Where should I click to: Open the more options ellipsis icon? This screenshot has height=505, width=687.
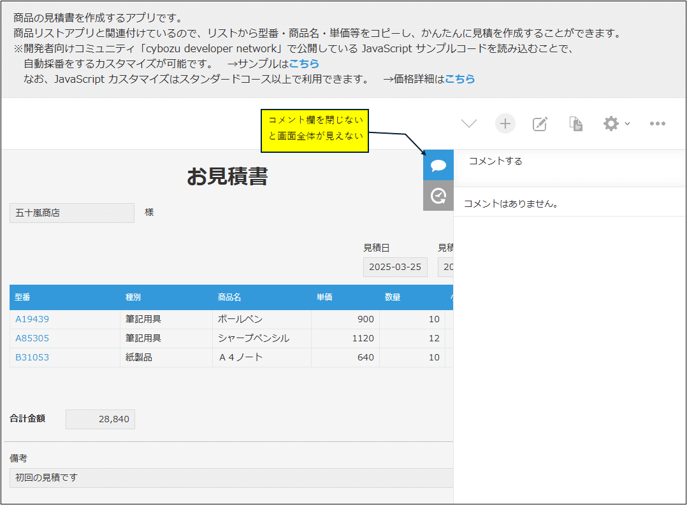[x=658, y=124]
